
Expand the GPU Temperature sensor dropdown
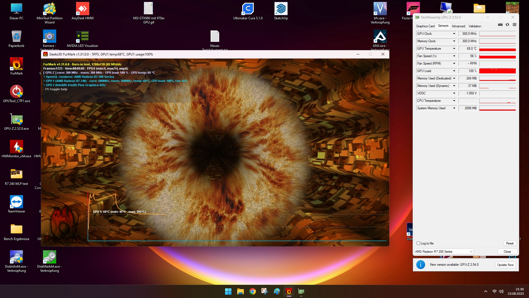click(x=454, y=49)
